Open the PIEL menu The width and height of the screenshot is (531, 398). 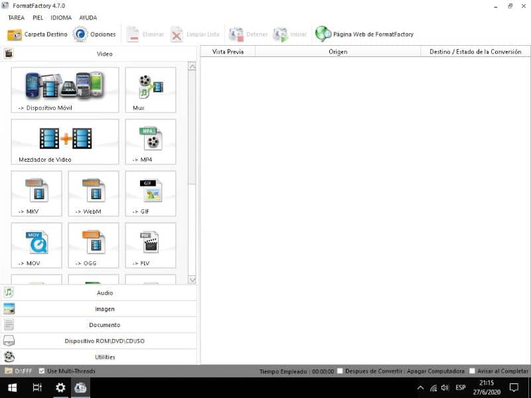(38, 18)
